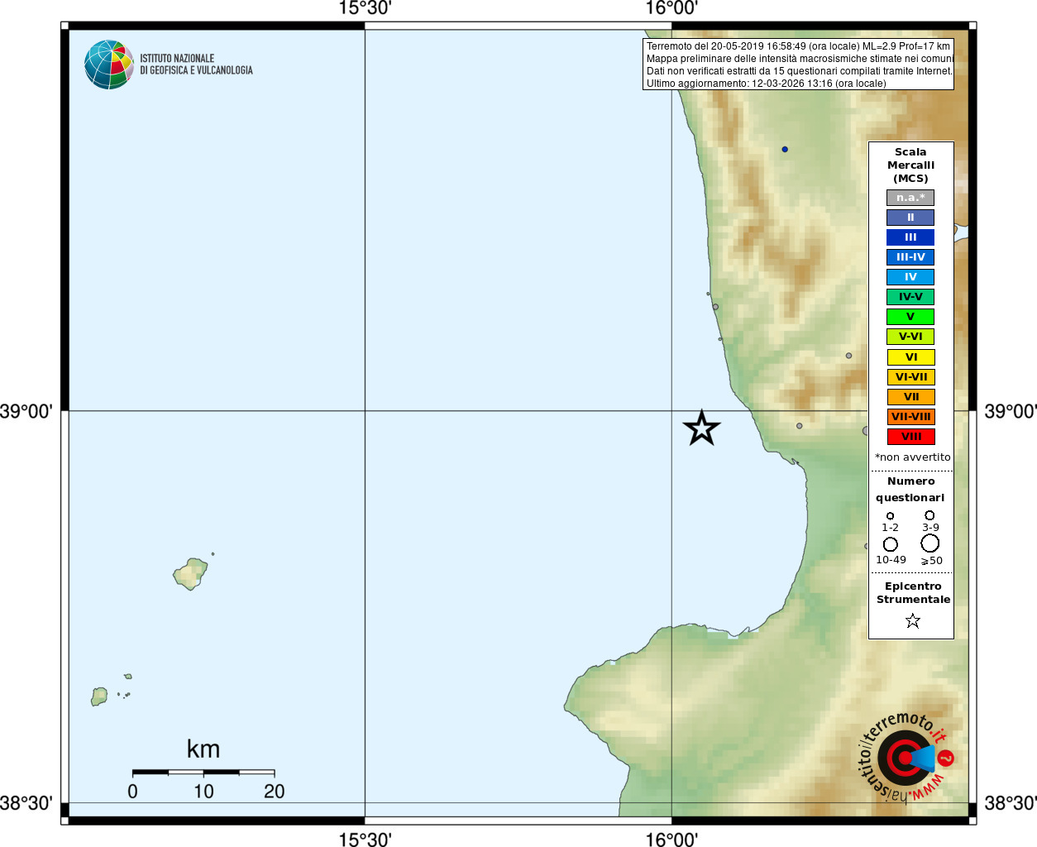Image resolution: width=1037 pixels, height=847 pixels.
Task: Click the left 39°00' latitude label
Action: pyautogui.click(x=26, y=411)
